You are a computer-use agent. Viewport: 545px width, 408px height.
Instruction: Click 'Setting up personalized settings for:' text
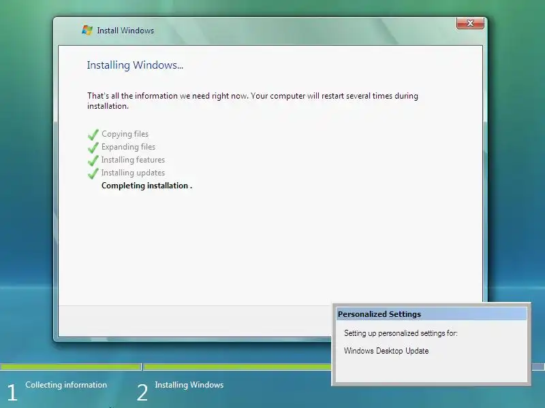pos(401,333)
